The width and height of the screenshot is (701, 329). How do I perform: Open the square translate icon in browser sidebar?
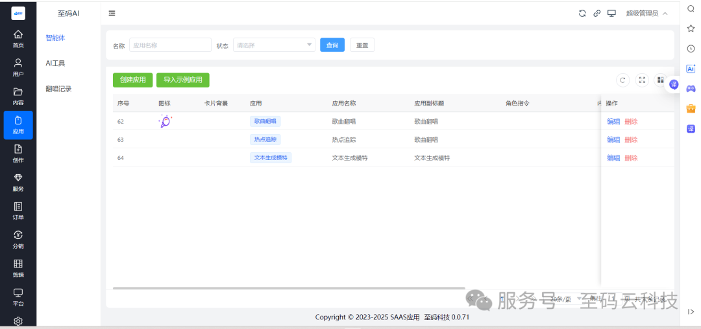coord(691,129)
